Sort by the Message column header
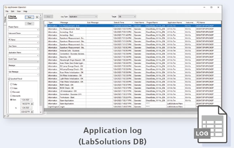234x148 pixels. (73, 23)
